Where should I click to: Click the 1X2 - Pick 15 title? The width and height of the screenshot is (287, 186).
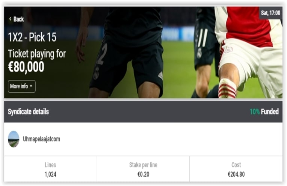tap(32, 37)
